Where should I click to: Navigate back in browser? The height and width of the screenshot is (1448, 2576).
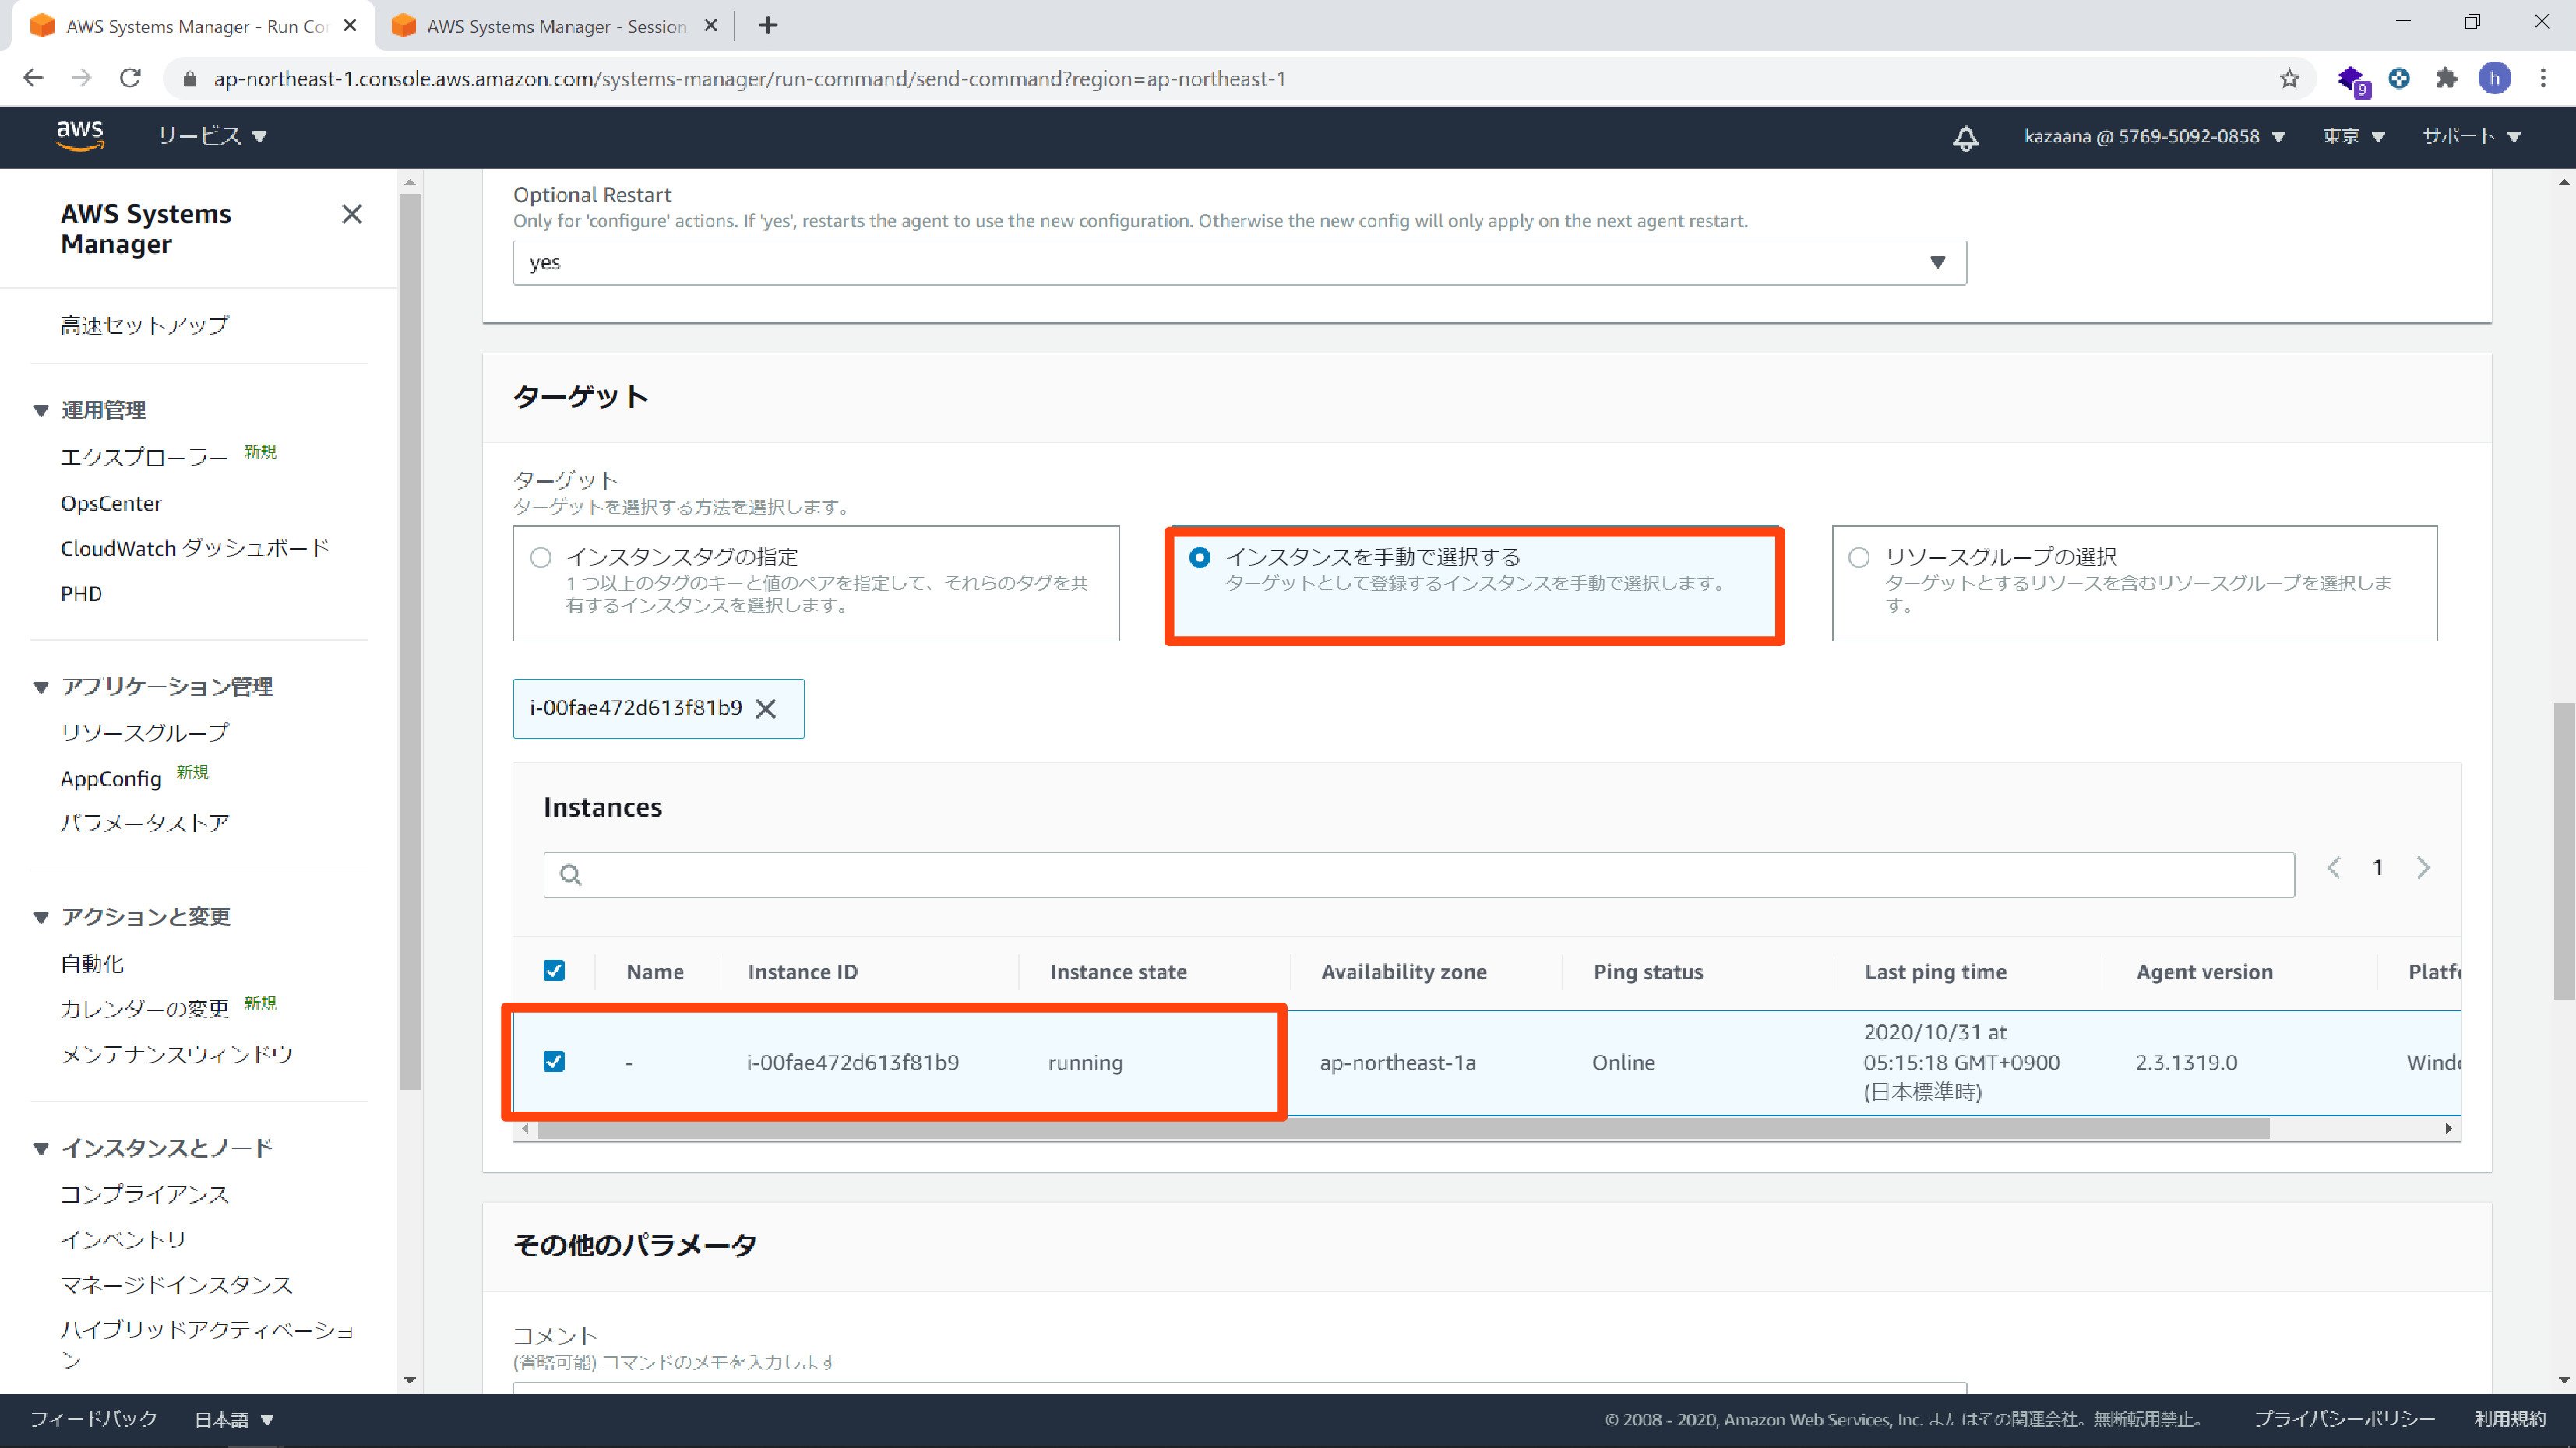coord(33,78)
